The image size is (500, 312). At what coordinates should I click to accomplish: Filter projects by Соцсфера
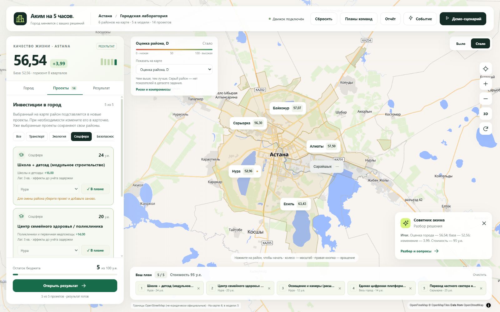click(x=81, y=137)
